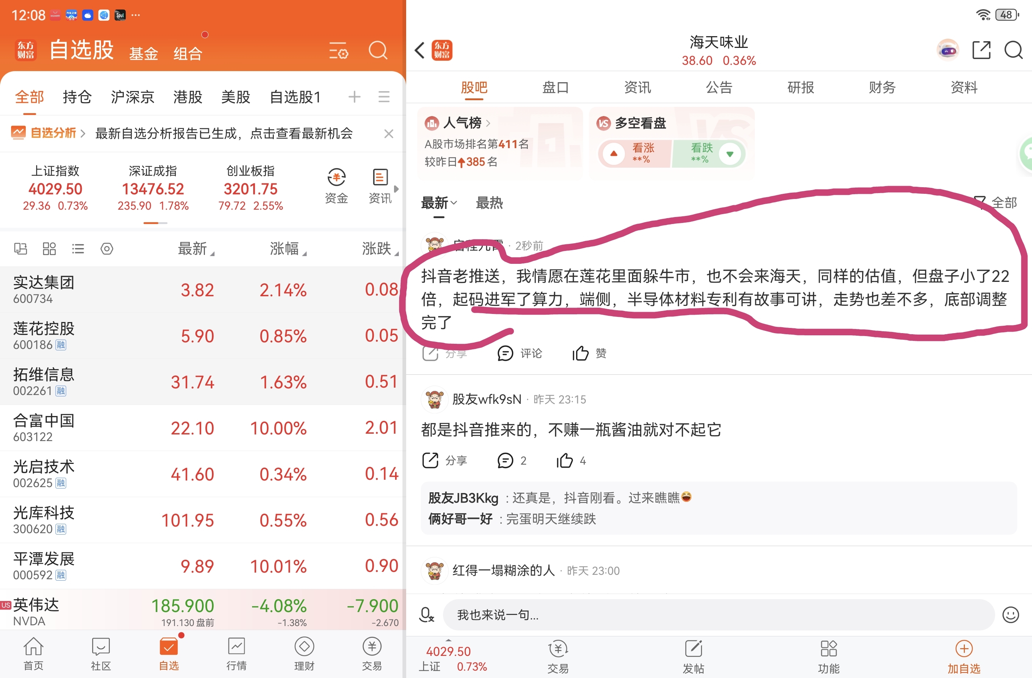Open watchlist settings icon in orange header
The height and width of the screenshot is (678, 1032).
[x=338, y=51]
